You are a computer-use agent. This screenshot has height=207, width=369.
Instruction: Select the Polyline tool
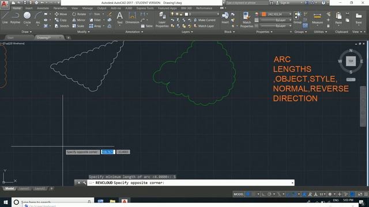[x=15, y=18]
